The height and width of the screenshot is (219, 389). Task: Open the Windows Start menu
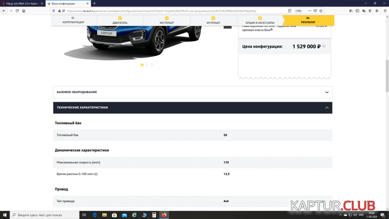click(x=5, y=215)
